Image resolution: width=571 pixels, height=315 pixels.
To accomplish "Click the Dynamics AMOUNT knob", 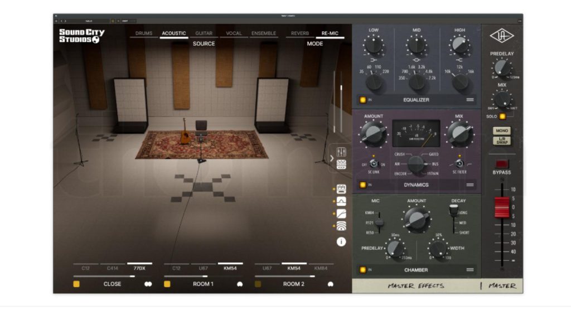I will [x=374, y=134].
